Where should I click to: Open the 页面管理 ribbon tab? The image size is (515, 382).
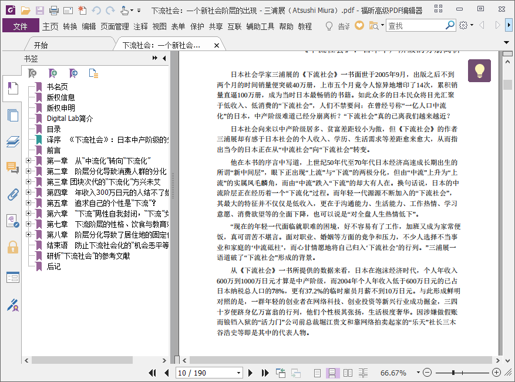tap(115, 26)
